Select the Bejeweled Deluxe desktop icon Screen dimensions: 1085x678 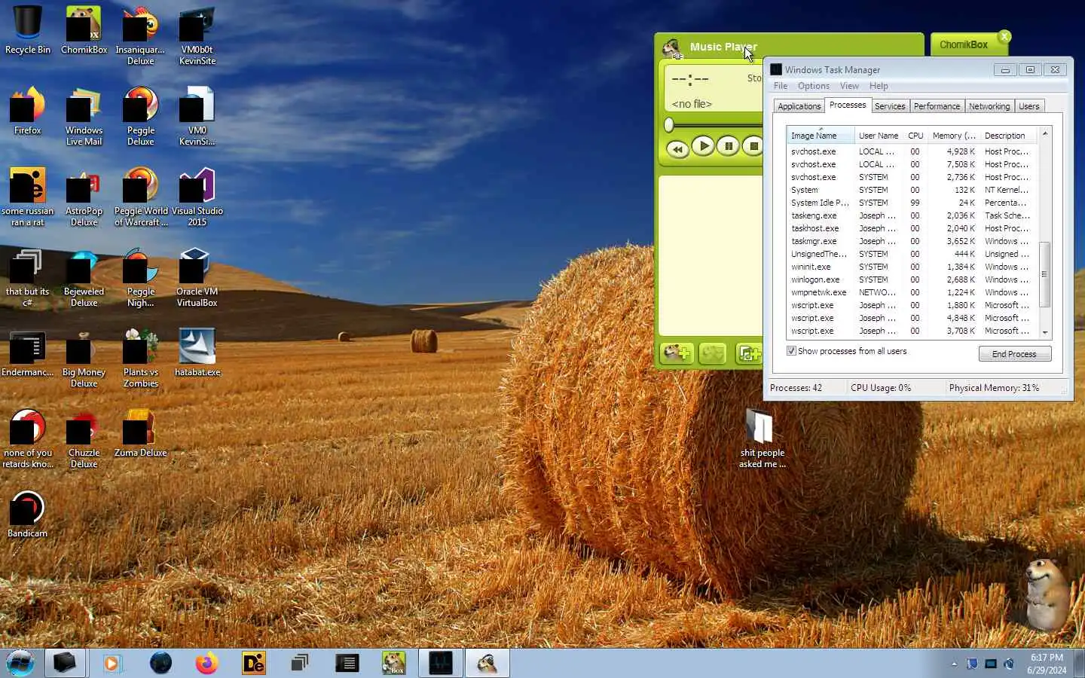click(84, 277)
